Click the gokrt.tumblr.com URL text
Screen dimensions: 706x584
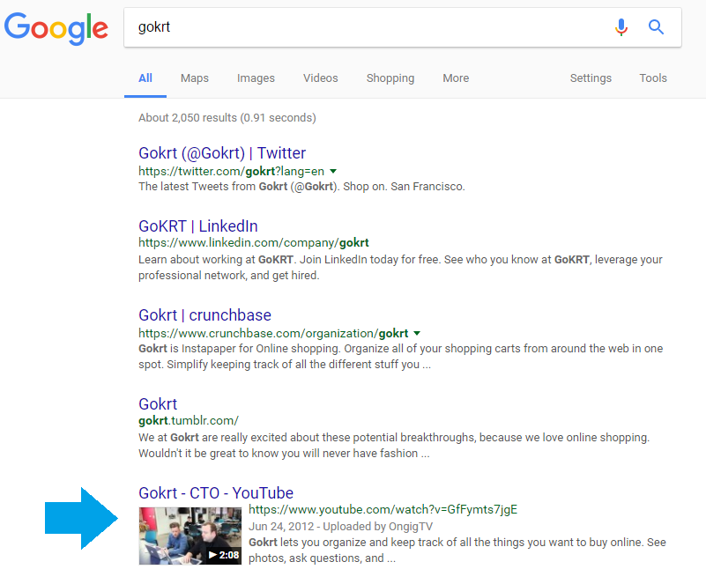[189, 421]
